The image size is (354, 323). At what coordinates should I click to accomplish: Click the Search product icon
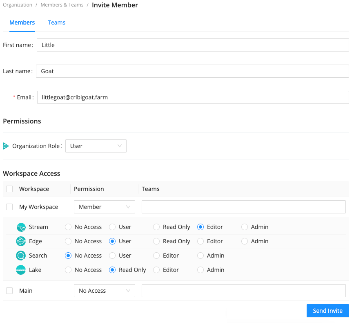point(21,256)
